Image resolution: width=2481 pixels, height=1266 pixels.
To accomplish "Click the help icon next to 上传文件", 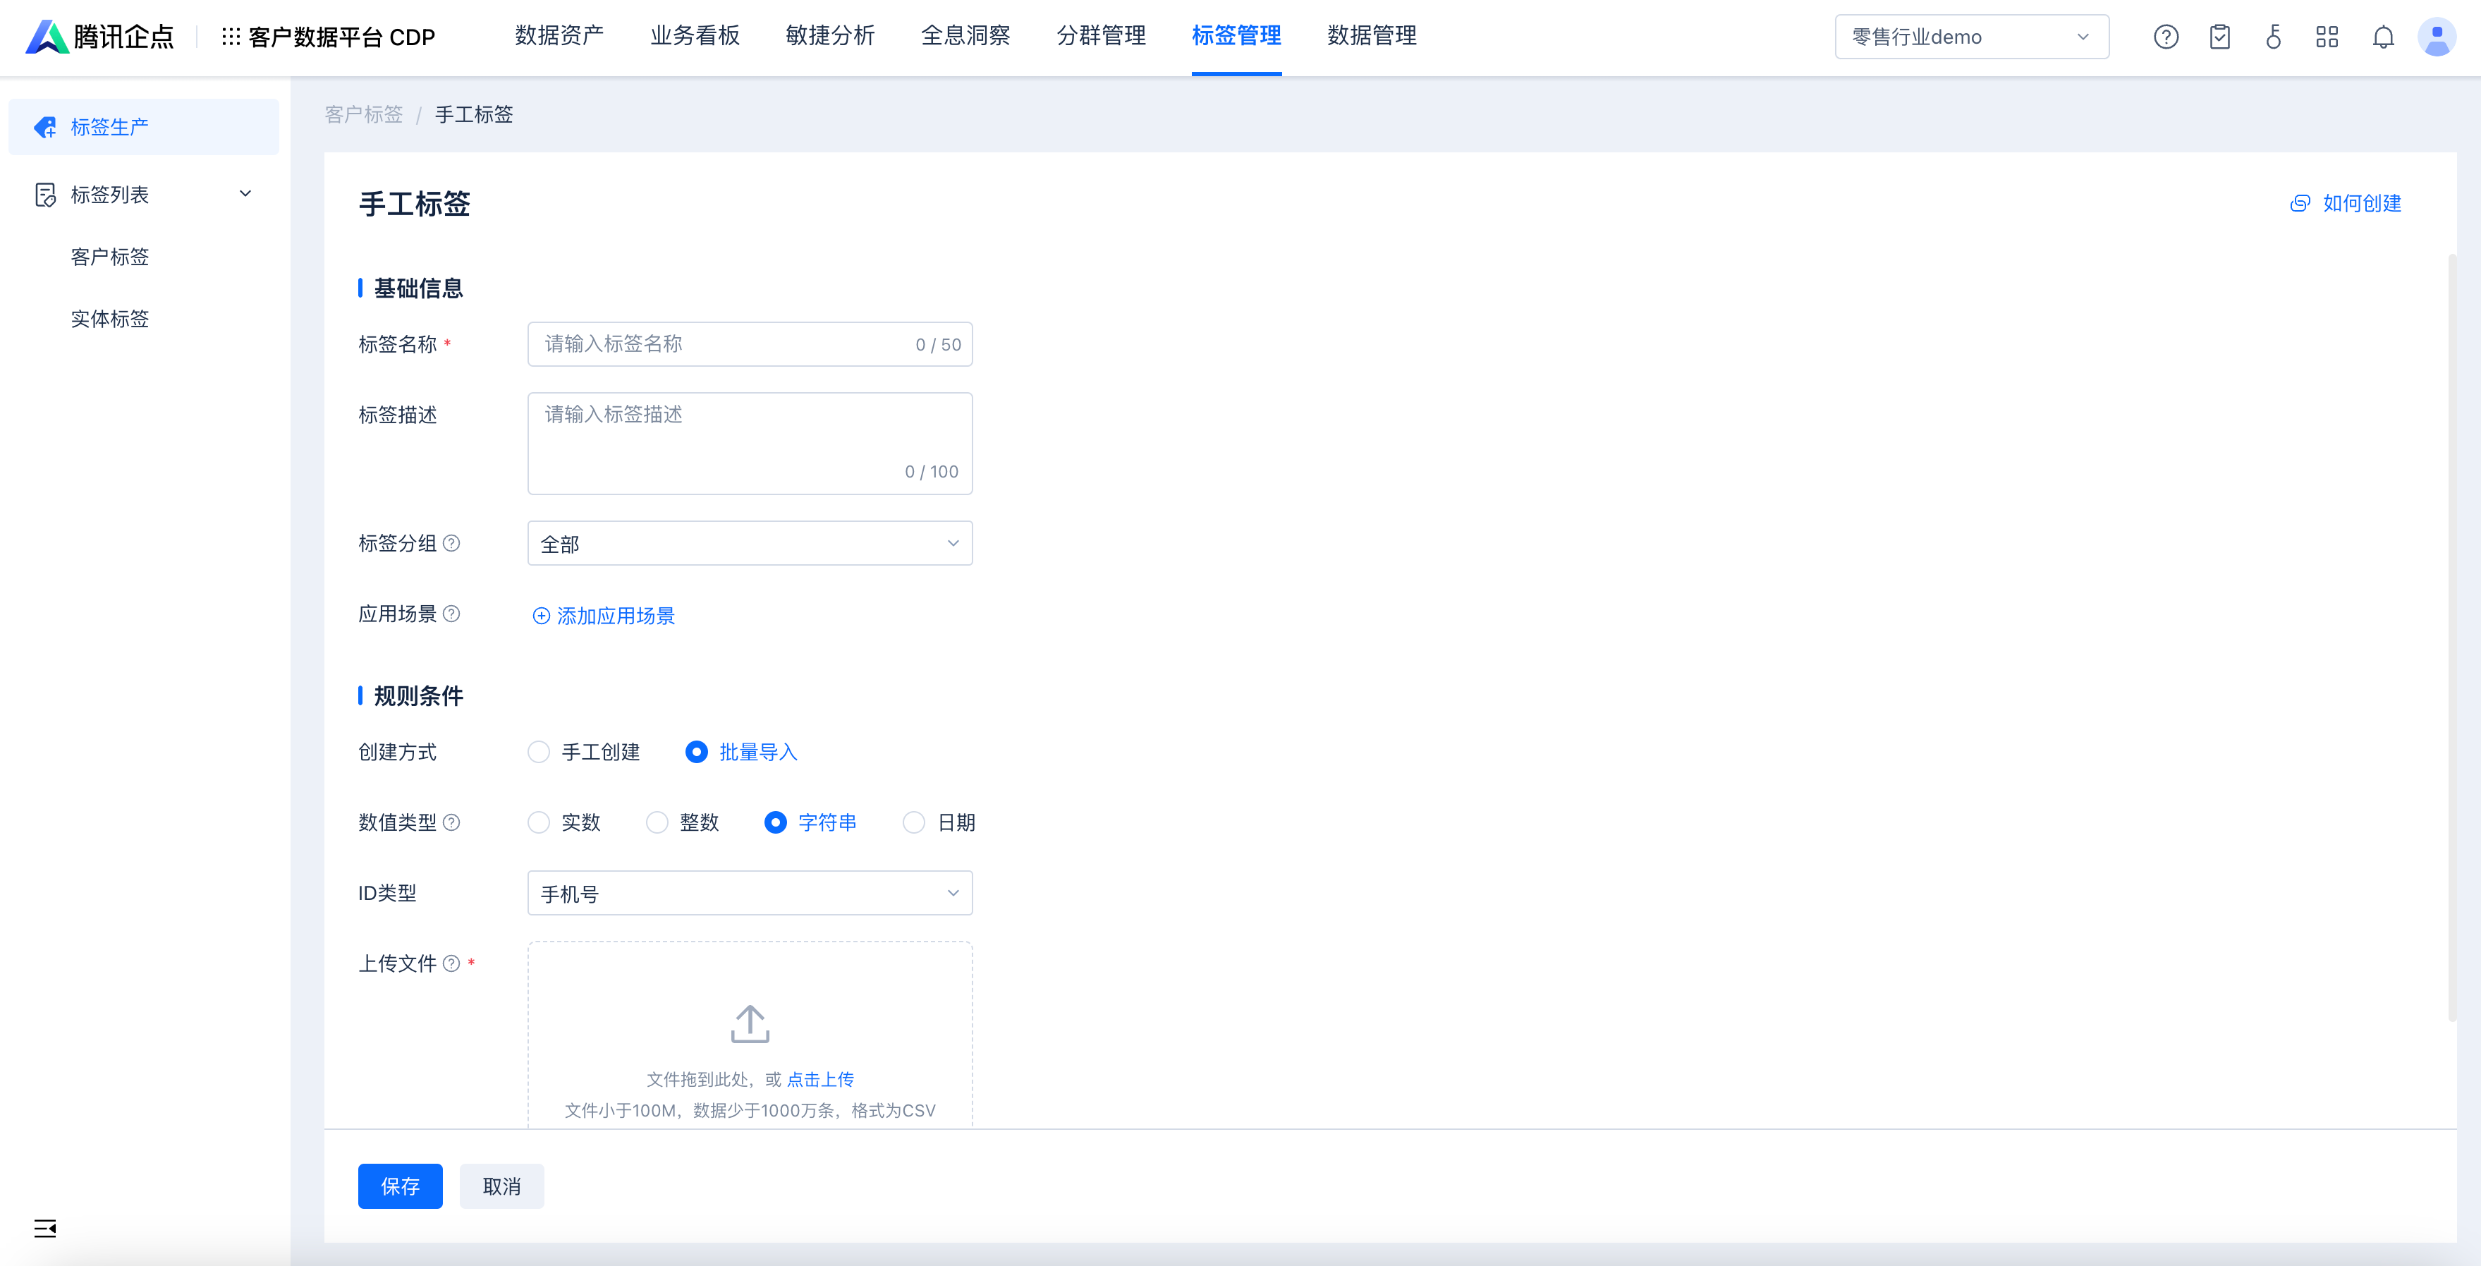I will (451, 963).
